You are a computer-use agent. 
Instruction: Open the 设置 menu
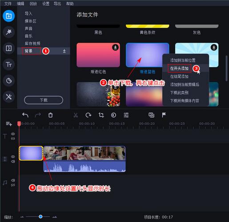46,4
